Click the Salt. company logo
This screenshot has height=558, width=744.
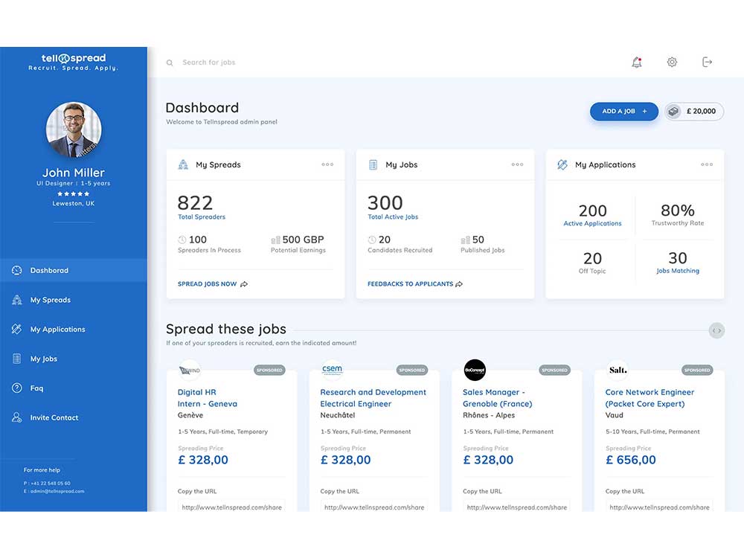618,370
